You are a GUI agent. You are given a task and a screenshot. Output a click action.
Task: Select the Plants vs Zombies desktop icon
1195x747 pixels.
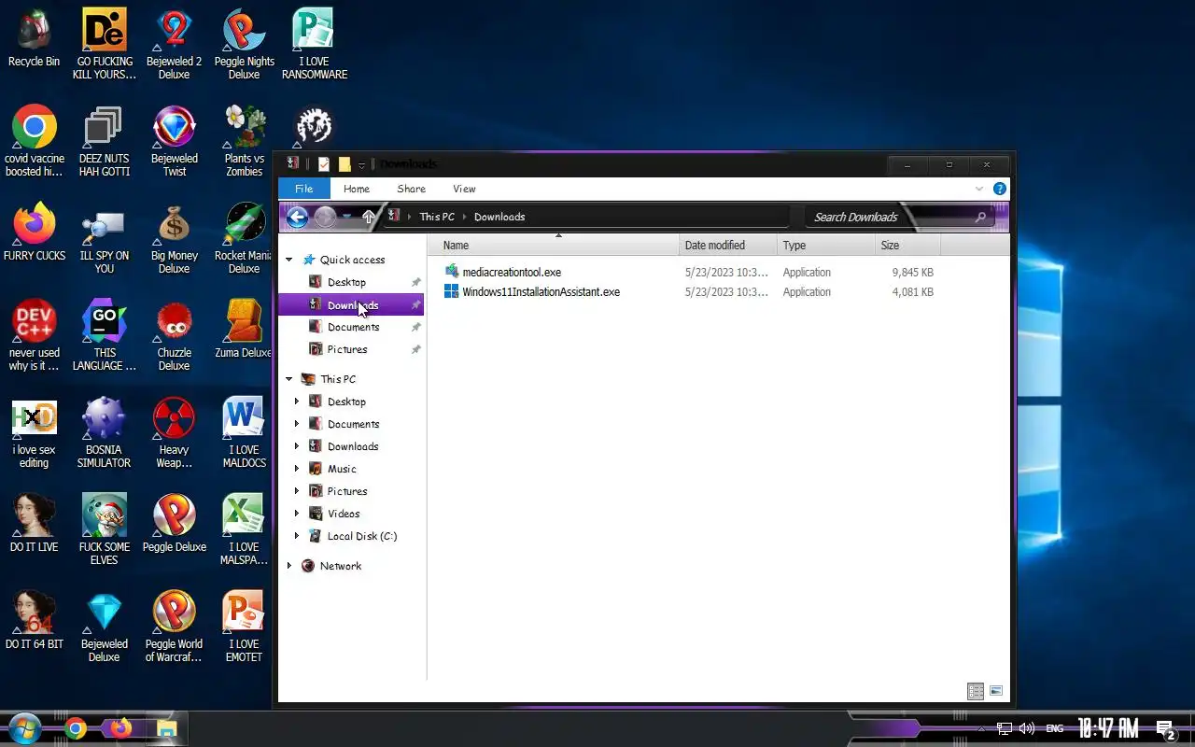[x=244, y=142]
